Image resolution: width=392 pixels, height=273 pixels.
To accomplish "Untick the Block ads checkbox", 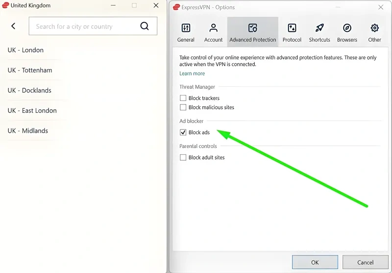I will tap(183, 132).
